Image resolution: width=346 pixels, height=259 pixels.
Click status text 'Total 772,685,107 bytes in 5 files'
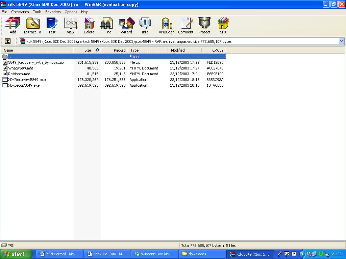[208, 246]
